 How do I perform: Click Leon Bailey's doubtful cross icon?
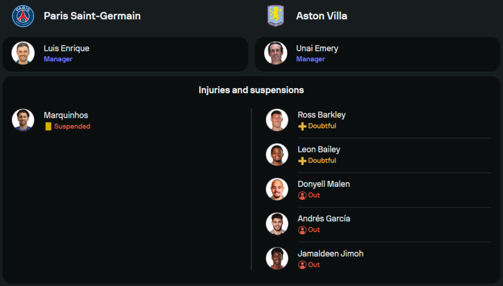[302, 161]
